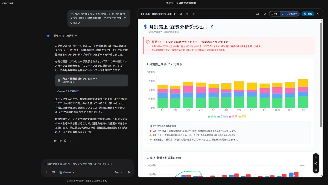Screen dimensions: 328x185
Task: Click the 共有 share button
Action: (x=308, y=14)
